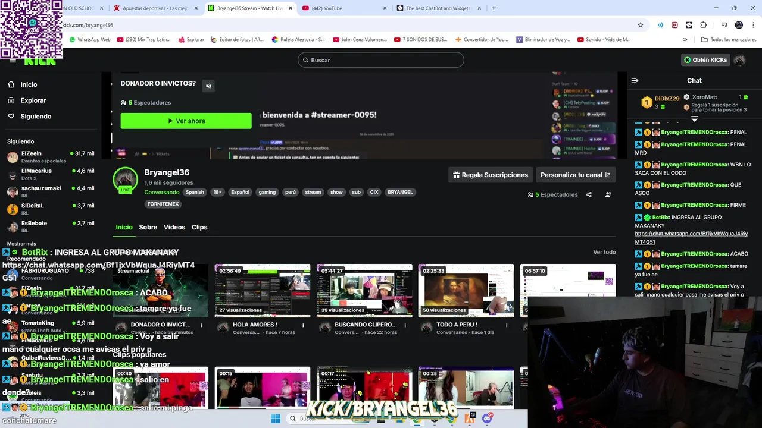
Task: Expand the hidden bookmarks chevron
Action: (x=685, y=40)
